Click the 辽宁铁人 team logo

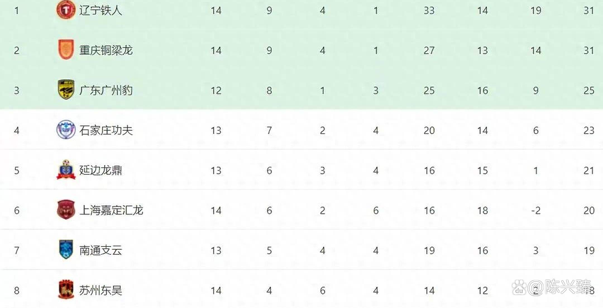click(x=66, y=10)
